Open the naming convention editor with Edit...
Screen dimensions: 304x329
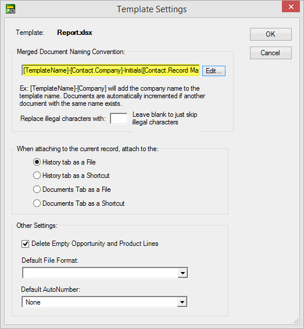pos(214,71)
